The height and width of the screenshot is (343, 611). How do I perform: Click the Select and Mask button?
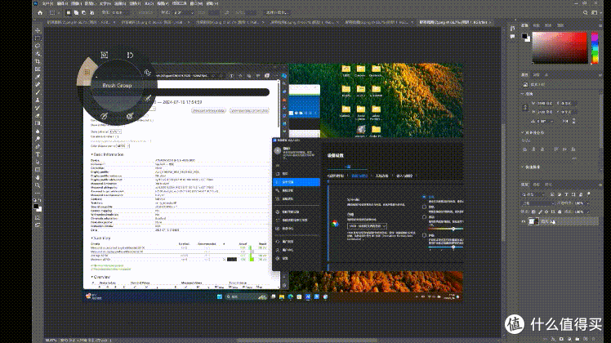(x=277, y=12)
